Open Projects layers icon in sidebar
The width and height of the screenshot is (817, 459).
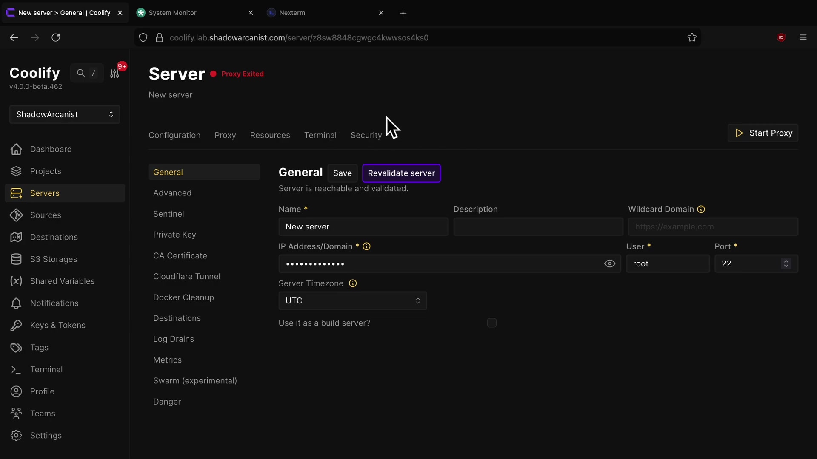click(16, 171)
